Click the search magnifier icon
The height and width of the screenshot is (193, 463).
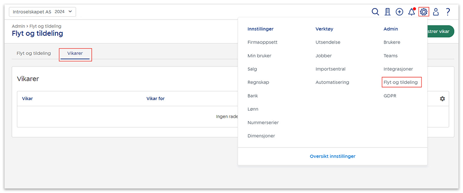coord(375,12)
